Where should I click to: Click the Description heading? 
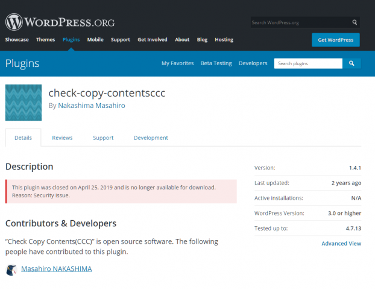[x=29, y=167]
